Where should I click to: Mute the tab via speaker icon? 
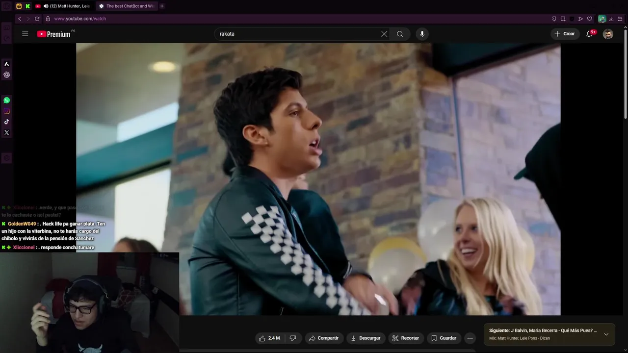tap(46, 6)
